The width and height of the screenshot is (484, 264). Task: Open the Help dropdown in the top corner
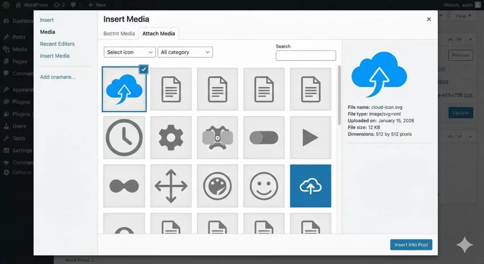(x=465, y=16)
